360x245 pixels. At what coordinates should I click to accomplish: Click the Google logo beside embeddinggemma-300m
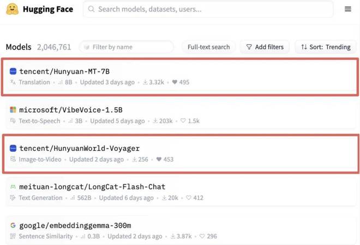[13, 225]
